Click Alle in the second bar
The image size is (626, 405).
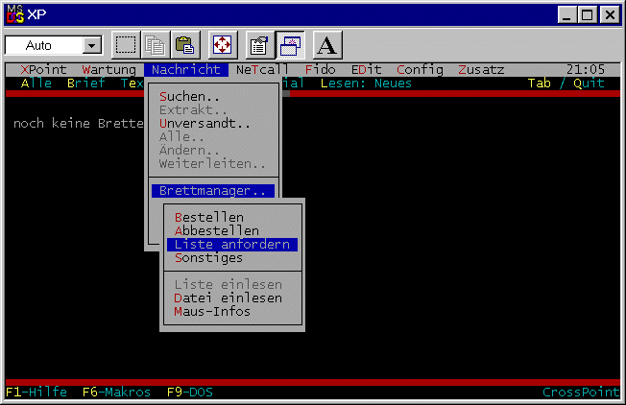[x=36, y=83]
